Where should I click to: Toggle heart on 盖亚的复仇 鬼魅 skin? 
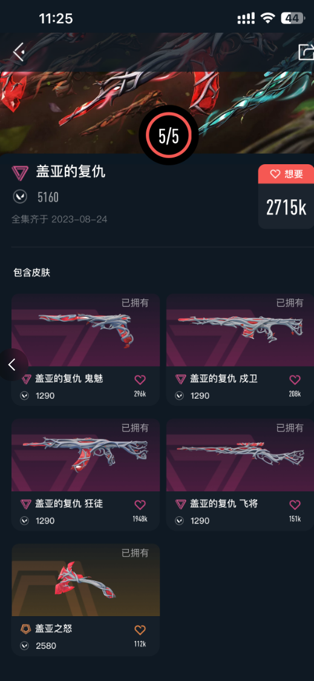pos(140,380)
